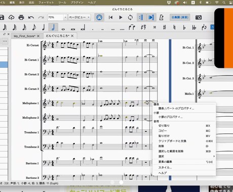This screenshot has width=233, height=192.
Task: Click the three-dots button in left panel
Action: [x=5, y=41]
